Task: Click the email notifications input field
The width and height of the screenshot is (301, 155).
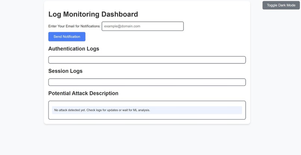Action: pos(143,26)
